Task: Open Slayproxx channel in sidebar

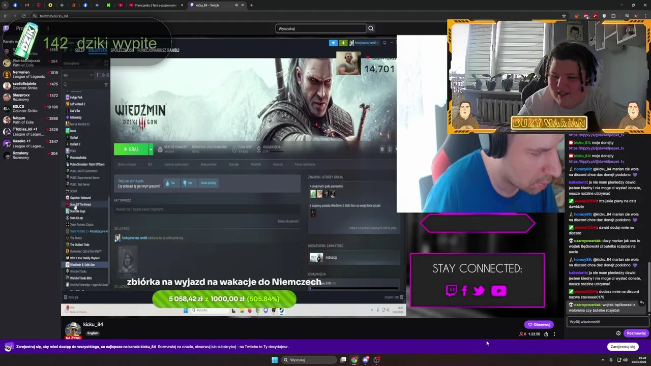Action: click(x=31, y=97)
